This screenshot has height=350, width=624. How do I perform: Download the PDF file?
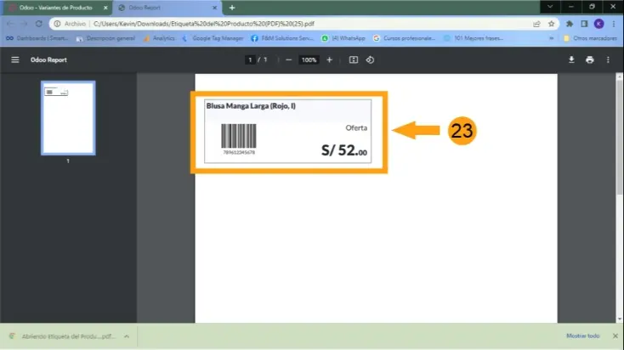570,60
